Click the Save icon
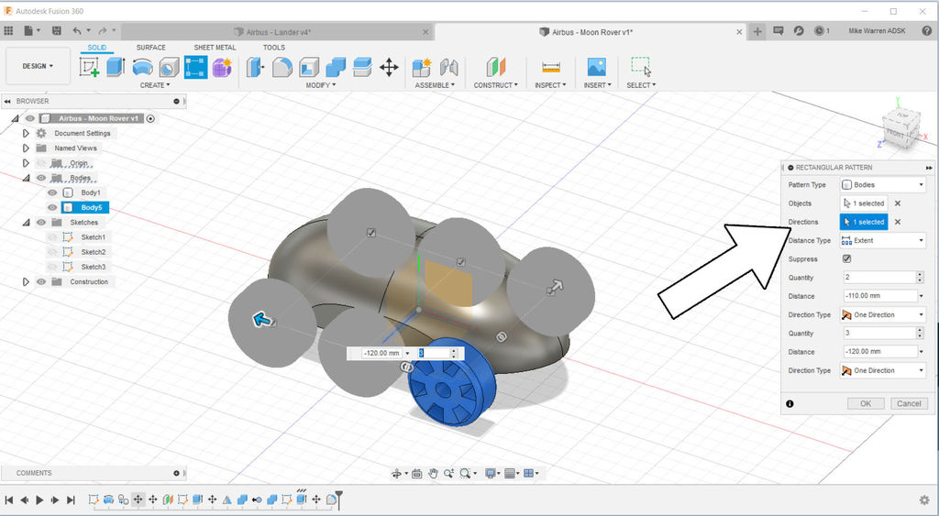Image resolution: width=939 pixels, height=516 pixels. 56,30
